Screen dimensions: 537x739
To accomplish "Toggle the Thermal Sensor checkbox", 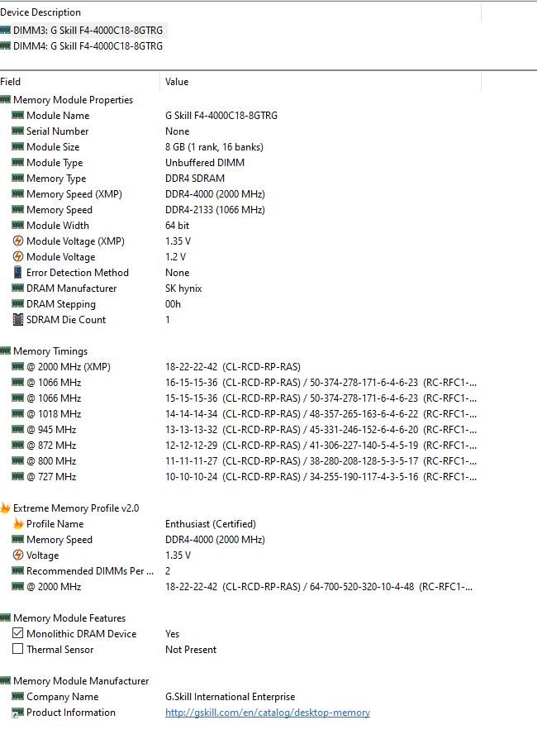I will pyautogui.click(x=18, y=650).
